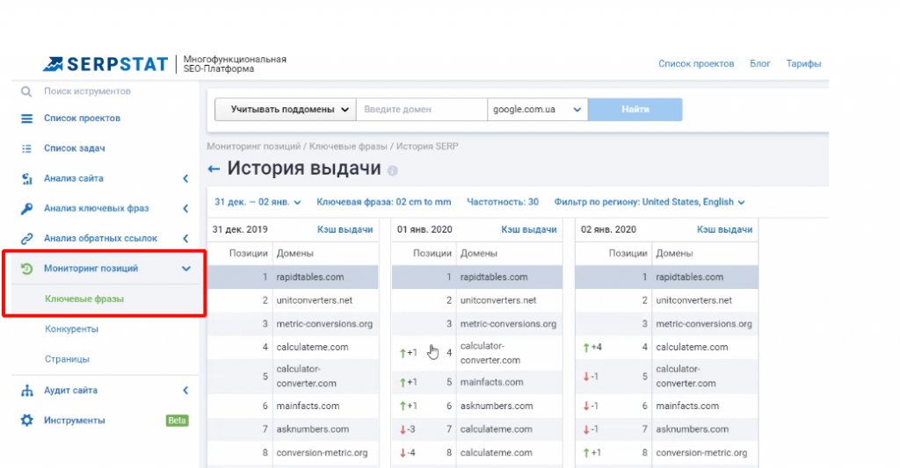The width and height of the screenshot is (900, 468).
Task: Click the Позиции header in 02 янв. table
Action: click(628, 253)
